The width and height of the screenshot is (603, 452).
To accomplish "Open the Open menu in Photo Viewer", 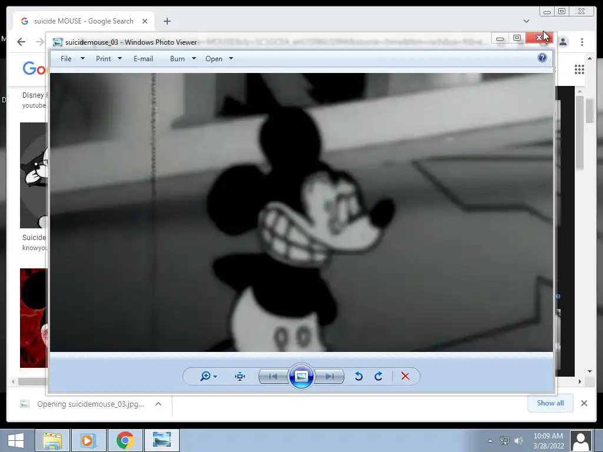I will [x=214, y=59].
